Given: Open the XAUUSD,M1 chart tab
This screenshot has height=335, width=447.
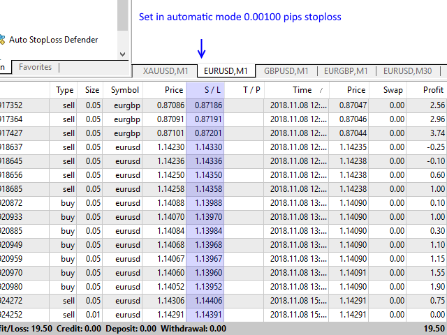Looking at the screenshot, I should [x=165, y=71].
